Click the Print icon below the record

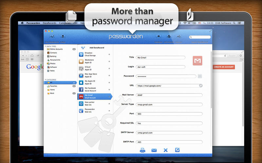142,150
